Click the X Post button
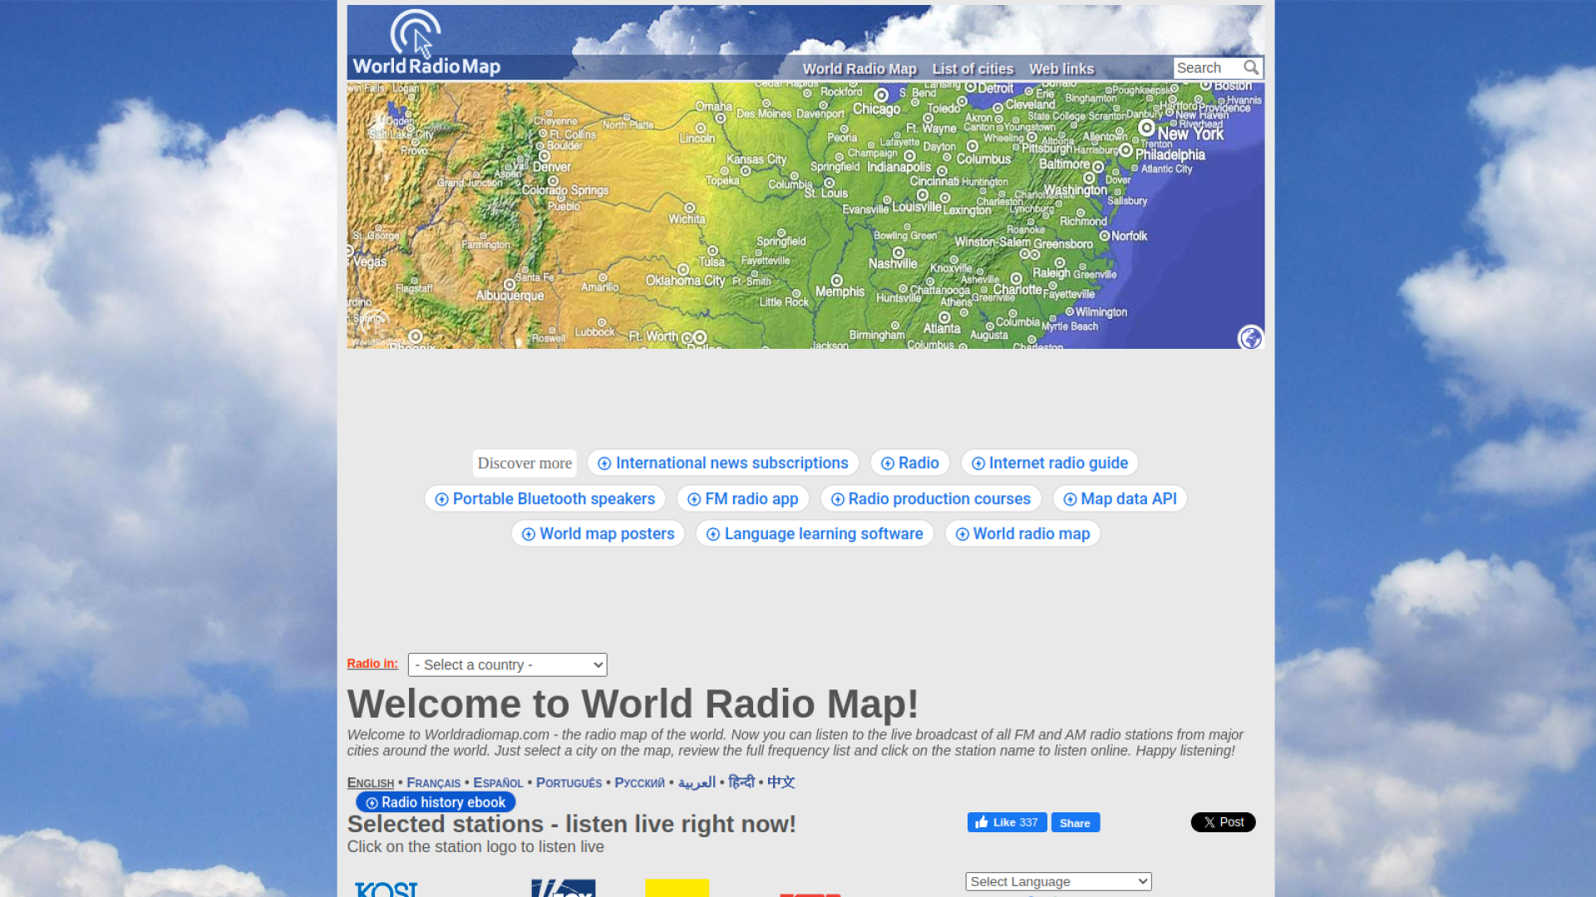 pyautogui.click(x=1223, y=822)
